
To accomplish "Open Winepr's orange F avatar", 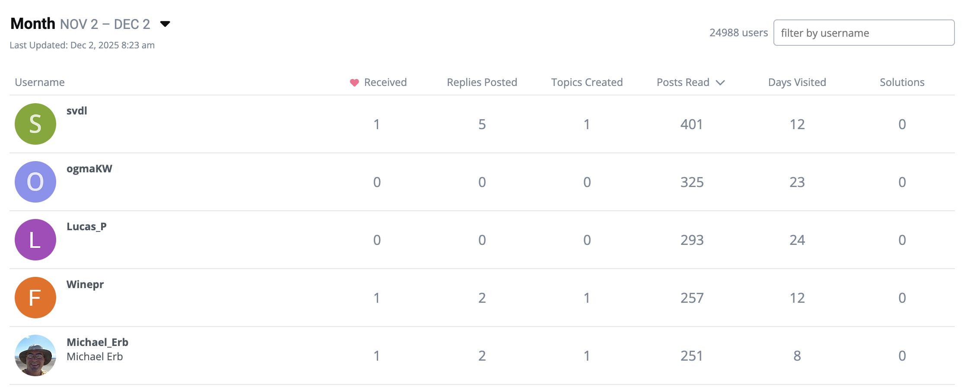I will [x=35, y=298].
